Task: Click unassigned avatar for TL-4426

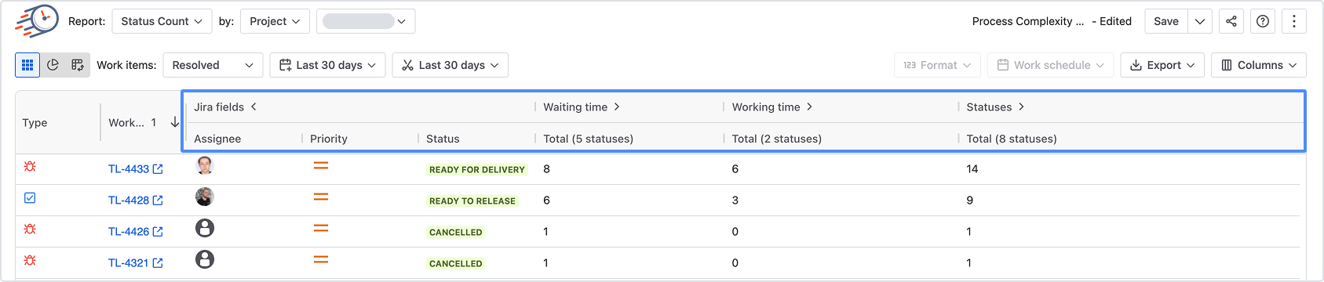Action: (205, 228)
